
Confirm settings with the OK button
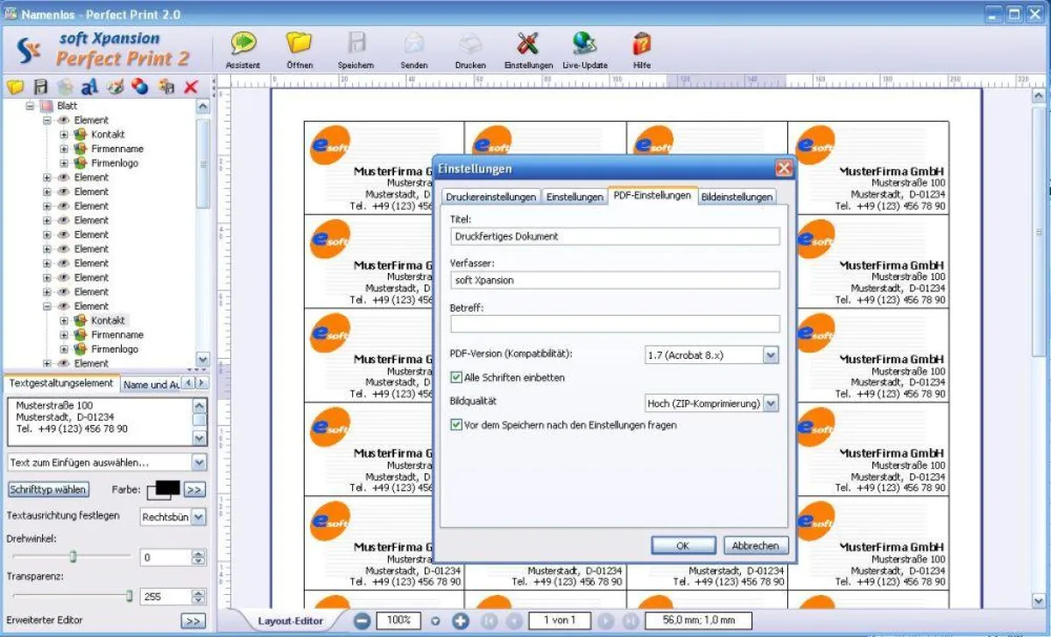coord(682,544)
